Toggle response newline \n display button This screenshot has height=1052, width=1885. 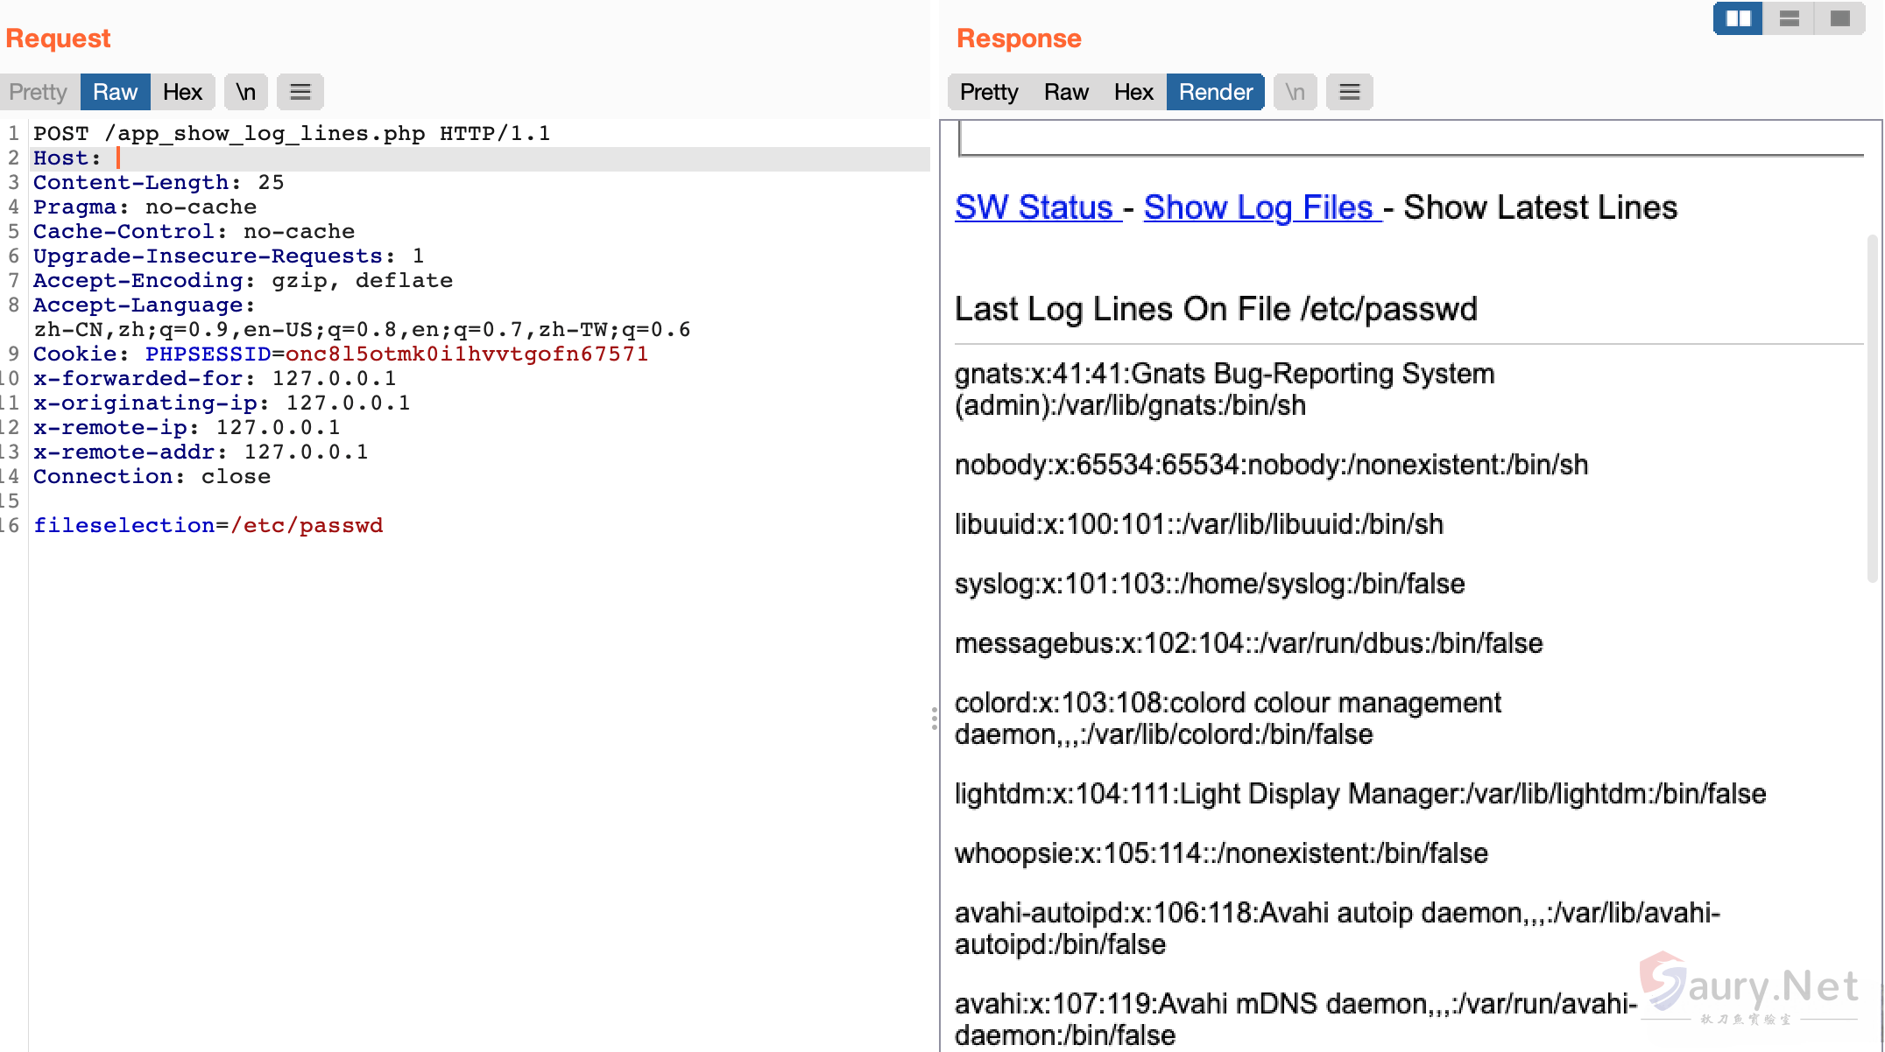tap(1295, 92)
